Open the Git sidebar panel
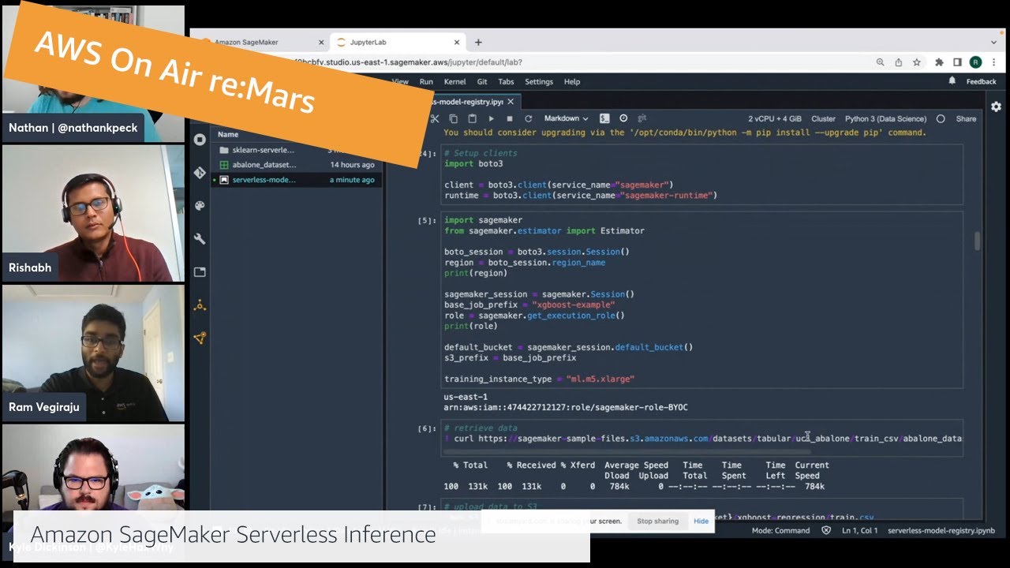 coord(200,173)
